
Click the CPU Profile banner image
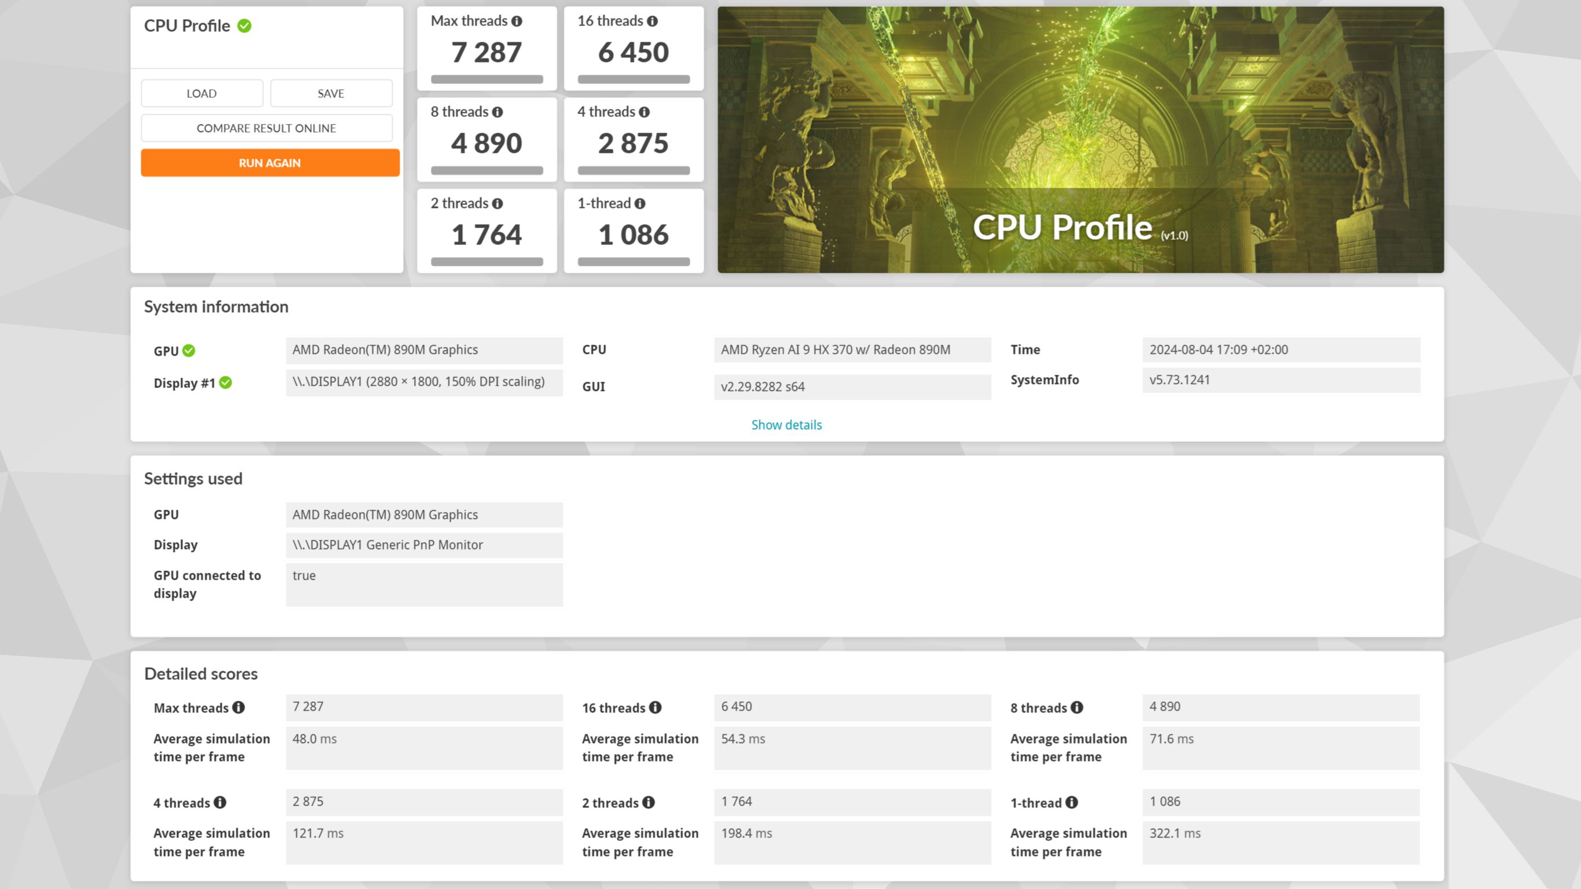pos(1080,140)
